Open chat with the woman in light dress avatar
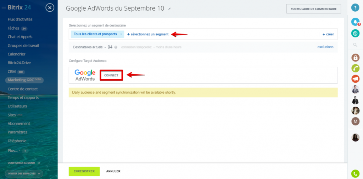The height and width of the screenshot is (179, 363). point(355,111)
